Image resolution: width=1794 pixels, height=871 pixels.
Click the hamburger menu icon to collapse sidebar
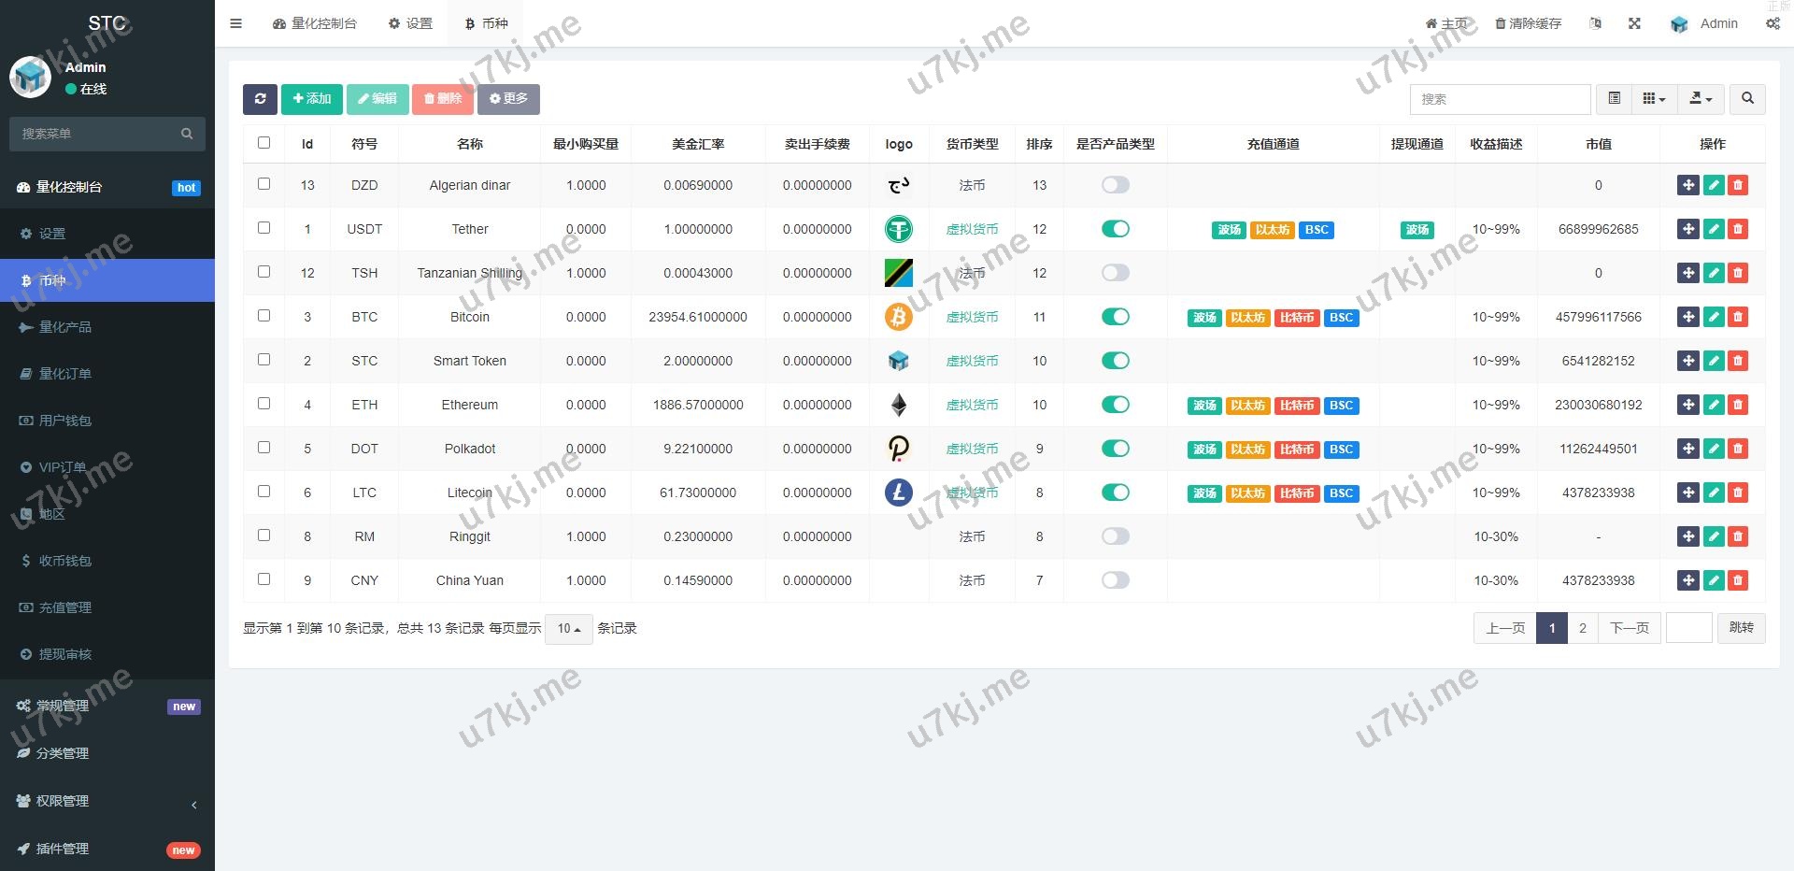(235, 23)
